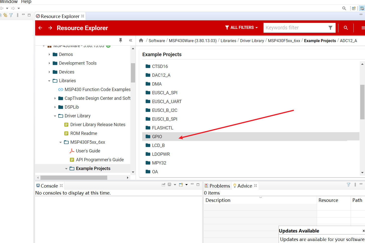
Task: Collapse the Libraries tree node
Action: click(x=49, y=81)
